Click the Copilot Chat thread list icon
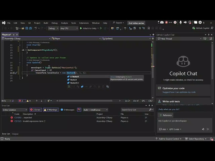 click(x=211, y=39)
